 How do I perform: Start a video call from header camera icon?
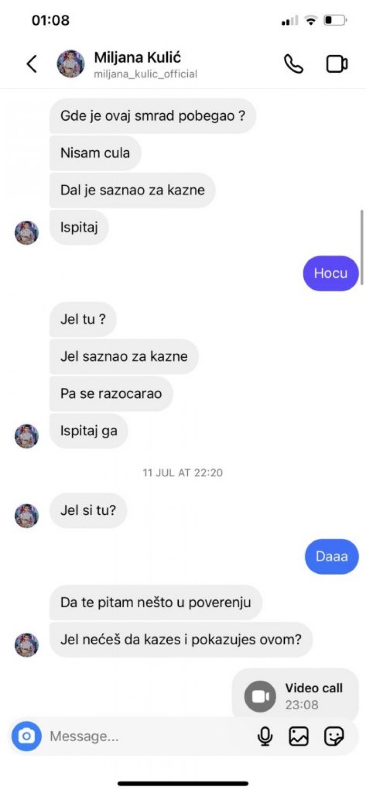[337, 64]
